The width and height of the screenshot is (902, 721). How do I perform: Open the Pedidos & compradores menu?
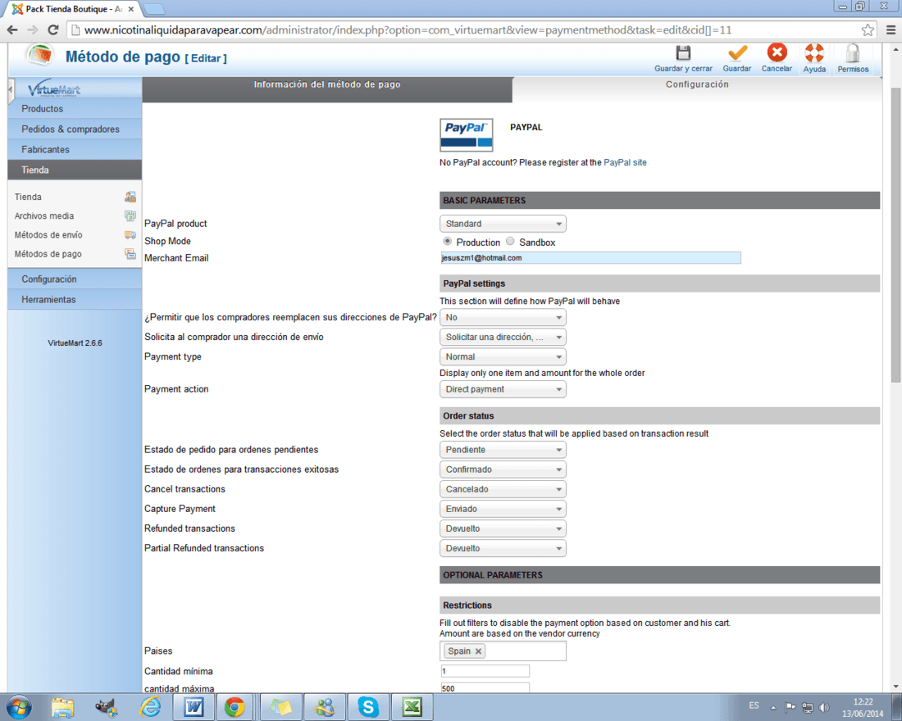75,129
